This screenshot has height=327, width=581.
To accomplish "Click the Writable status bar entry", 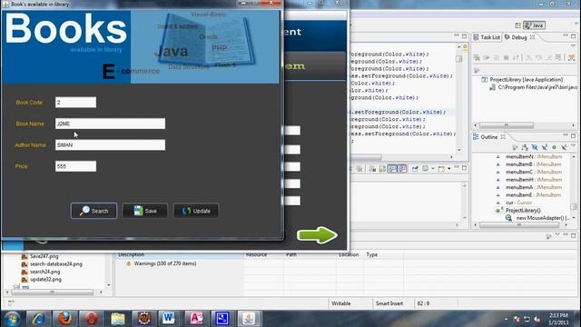I will point(341,303).
